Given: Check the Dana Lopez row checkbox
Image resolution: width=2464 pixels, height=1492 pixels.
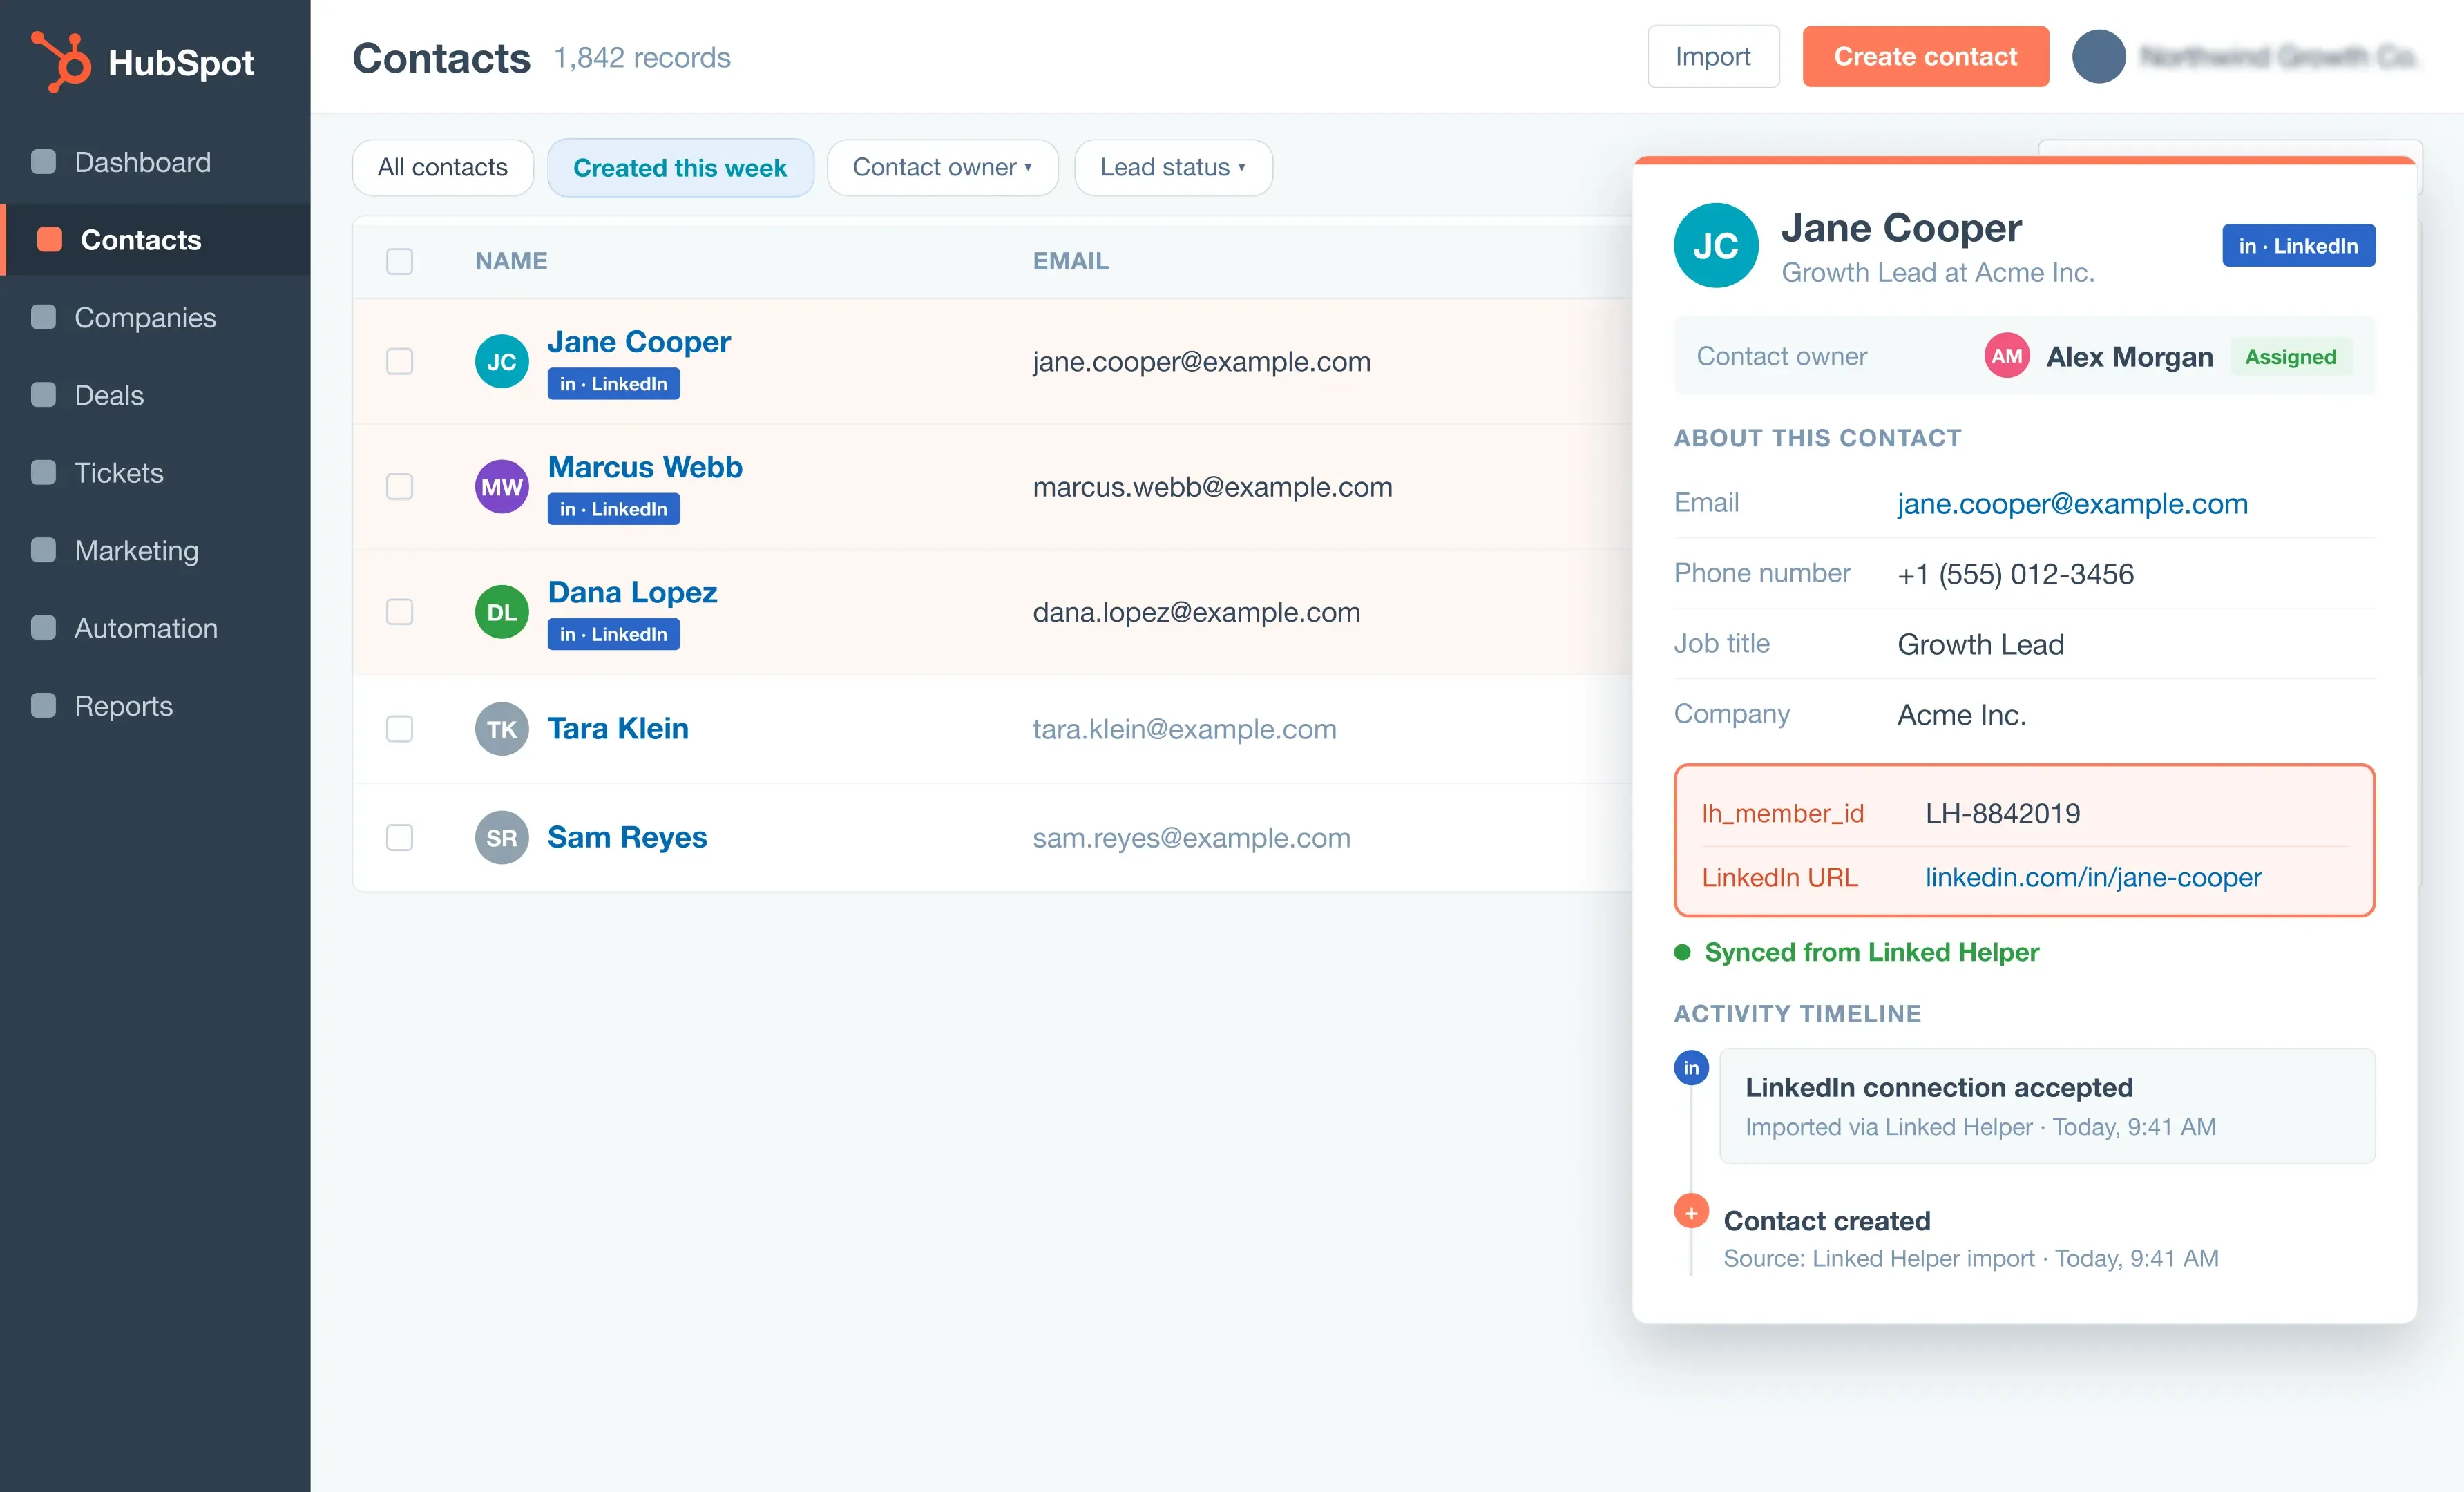Looking at the screenshot, I should (x=400, y=612).
